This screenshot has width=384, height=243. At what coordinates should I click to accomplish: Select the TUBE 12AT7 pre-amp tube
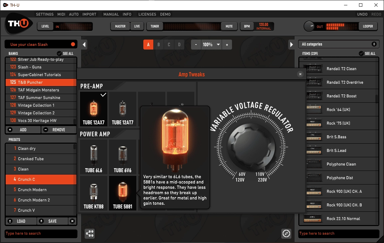click(123, 109)
